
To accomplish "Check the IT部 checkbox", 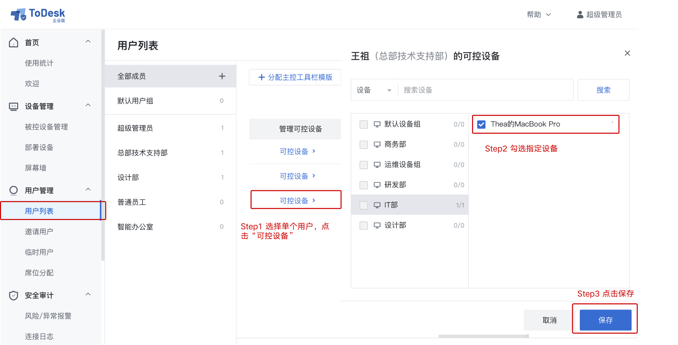I will 364,205.
